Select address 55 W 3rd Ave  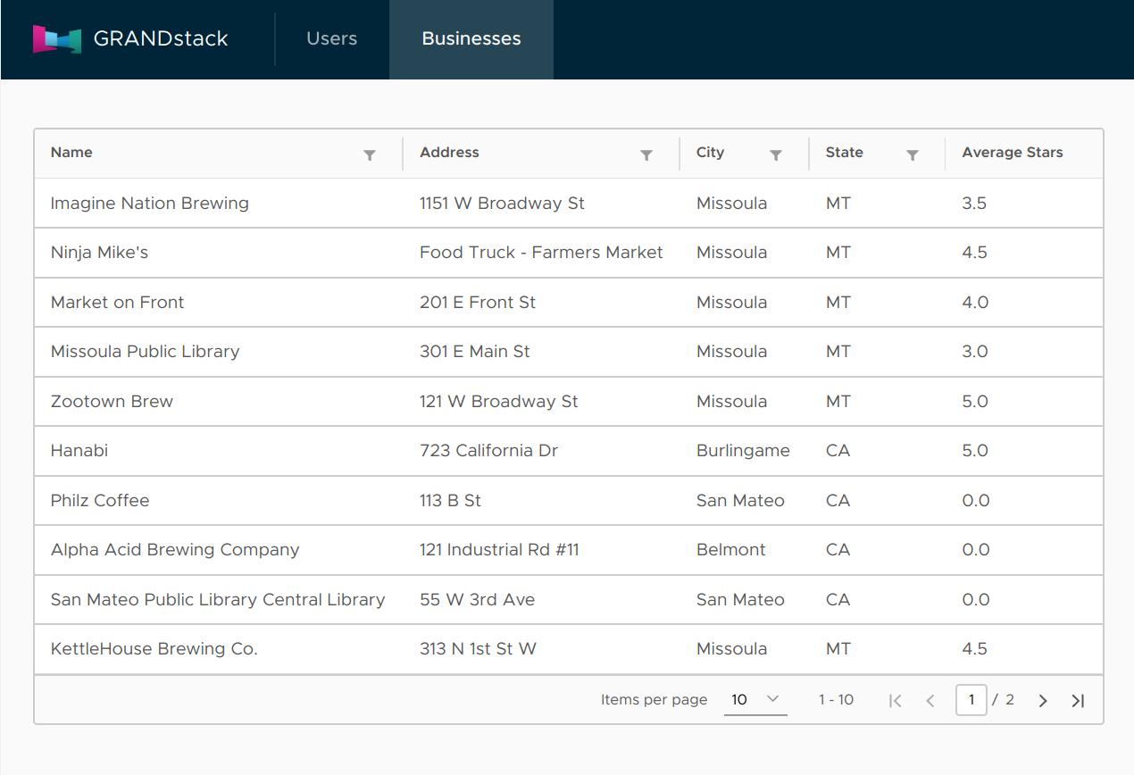(478, 599)
